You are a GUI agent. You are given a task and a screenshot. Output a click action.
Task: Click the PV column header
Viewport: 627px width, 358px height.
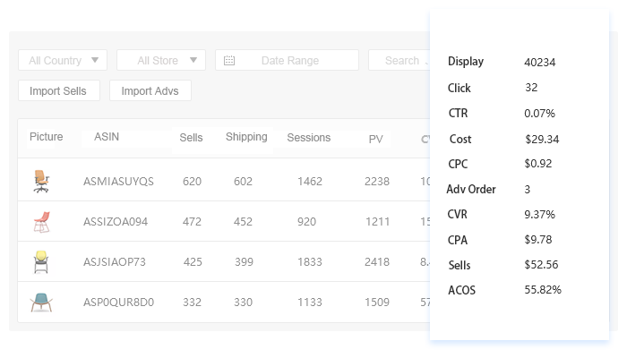376,139
